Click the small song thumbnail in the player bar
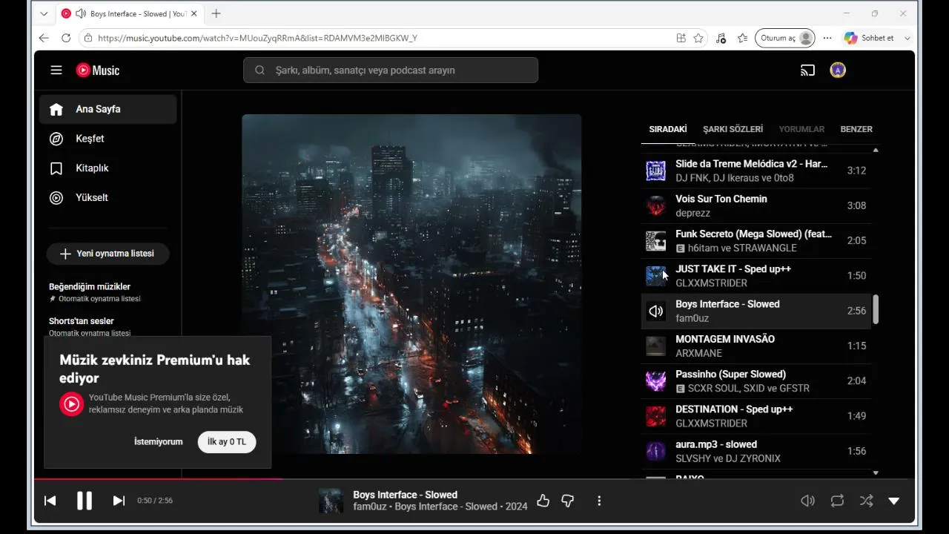 pyautogui.click(x=331, y=501)
